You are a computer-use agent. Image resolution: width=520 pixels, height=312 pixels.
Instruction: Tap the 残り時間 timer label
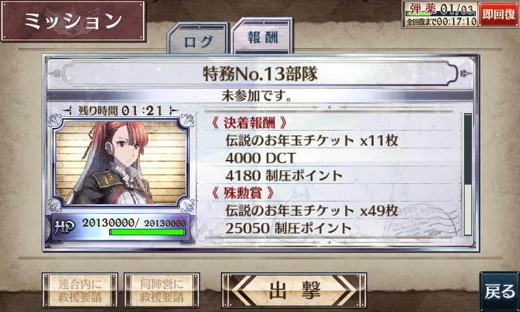pos(121,110)
